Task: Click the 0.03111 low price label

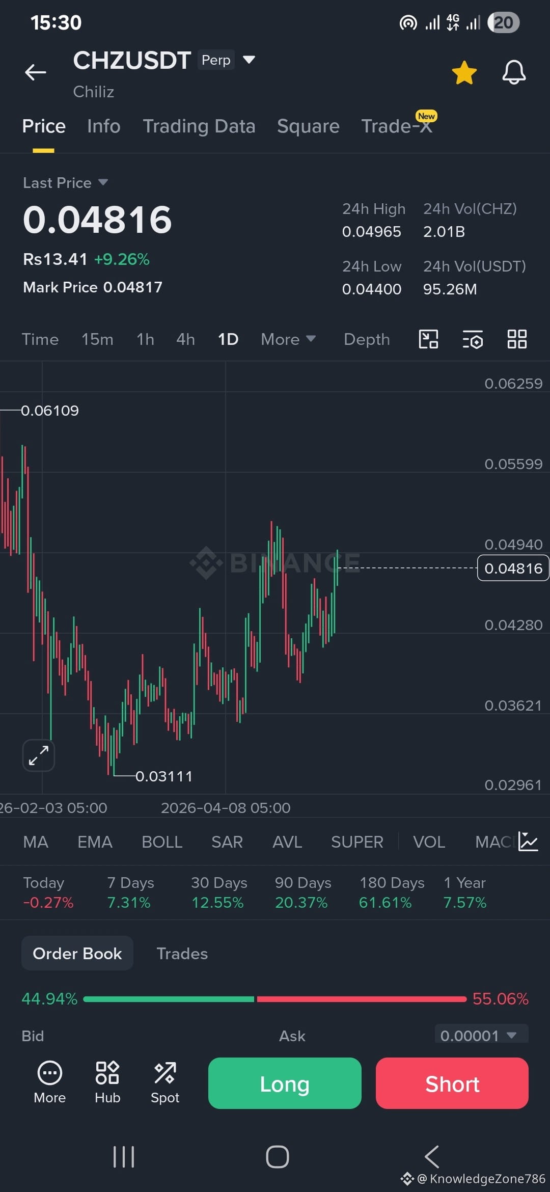Action: pos(164,776)
